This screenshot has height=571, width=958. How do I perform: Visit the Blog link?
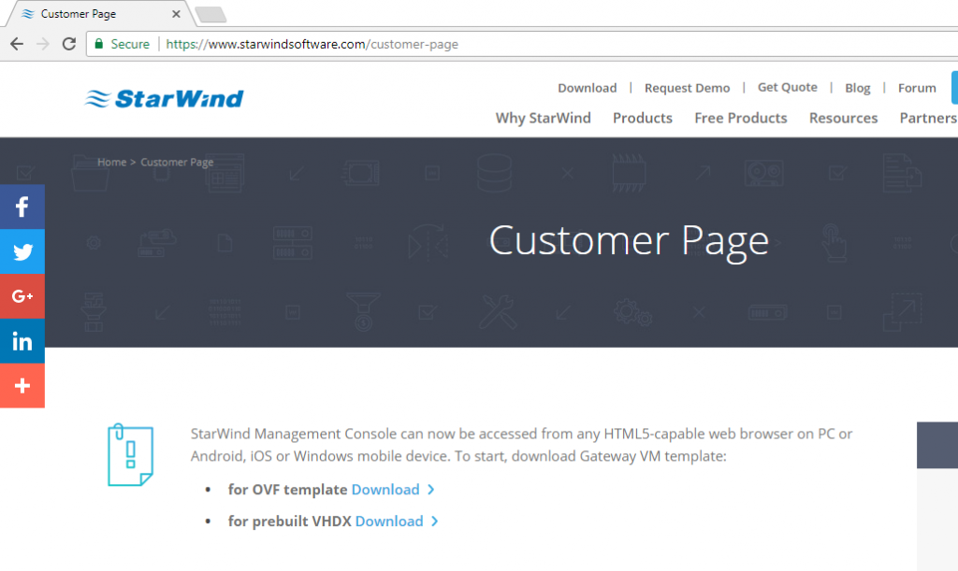click(857, 88)
